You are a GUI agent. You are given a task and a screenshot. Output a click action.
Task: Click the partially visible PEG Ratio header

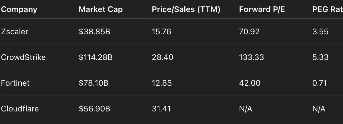(328, 9)
